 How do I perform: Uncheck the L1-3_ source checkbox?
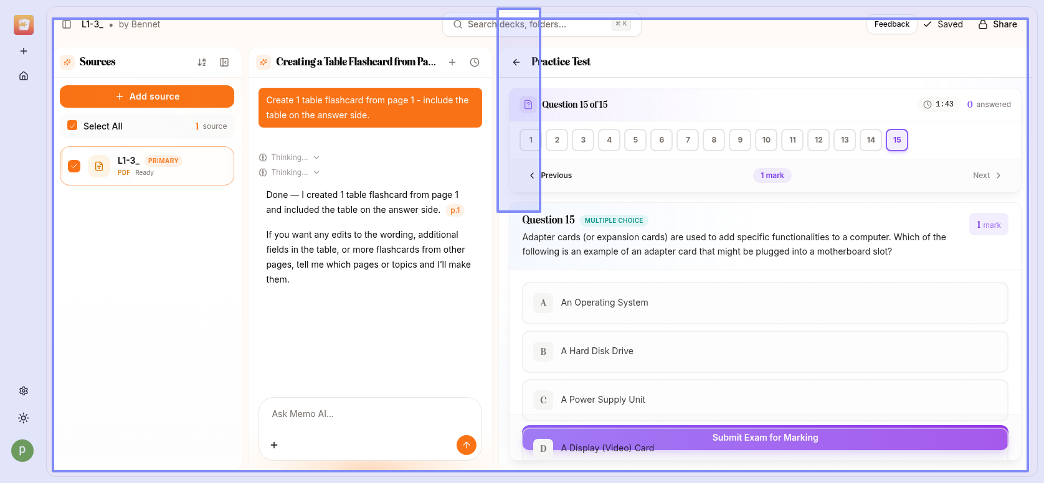click(74, 166)
